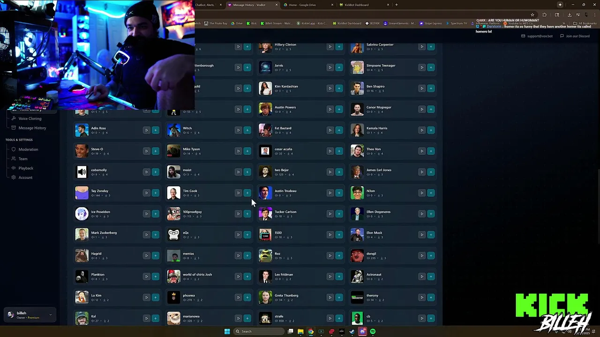The height and width of the screenshot is (337, 600).
Task: Add the Kim Kardashian voice
Action: pyautogui.click(x=339, y=88)
